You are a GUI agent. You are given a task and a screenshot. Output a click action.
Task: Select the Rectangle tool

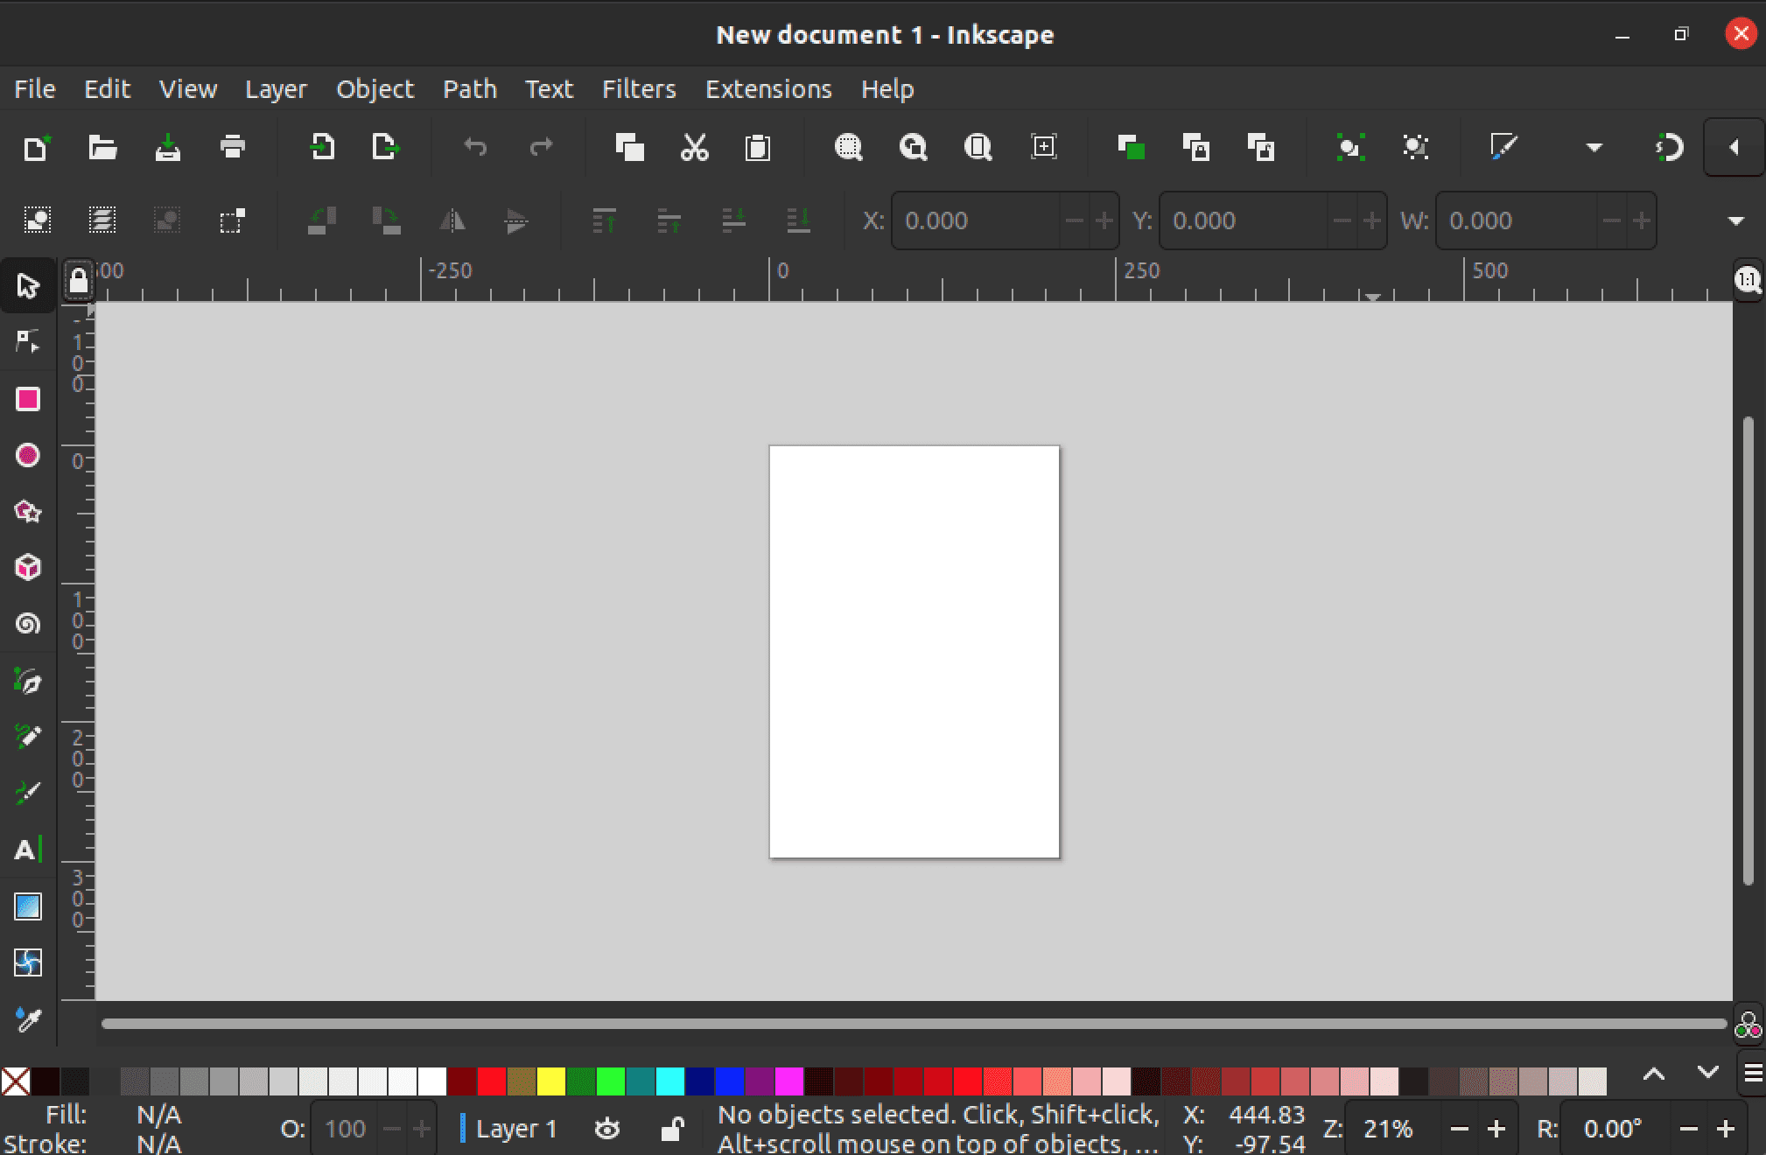click(27, 399)
